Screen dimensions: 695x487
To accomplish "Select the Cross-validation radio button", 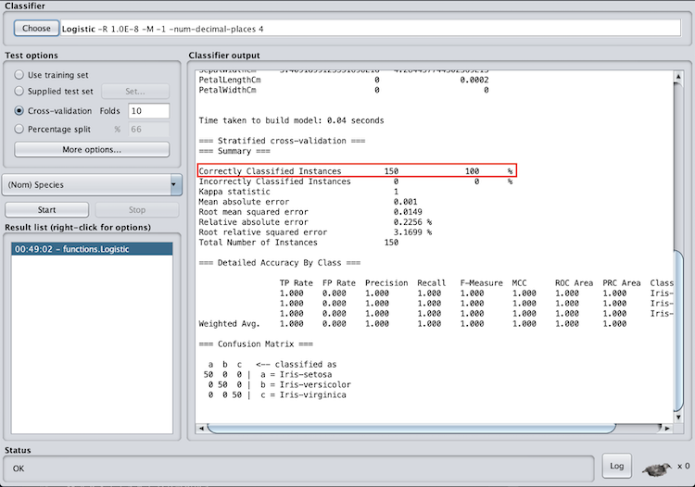I will coord(19,111).
